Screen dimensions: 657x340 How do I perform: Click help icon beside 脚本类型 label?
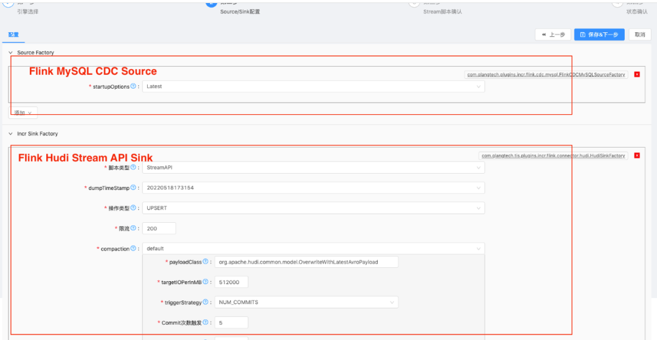click(x=133, y=167)
